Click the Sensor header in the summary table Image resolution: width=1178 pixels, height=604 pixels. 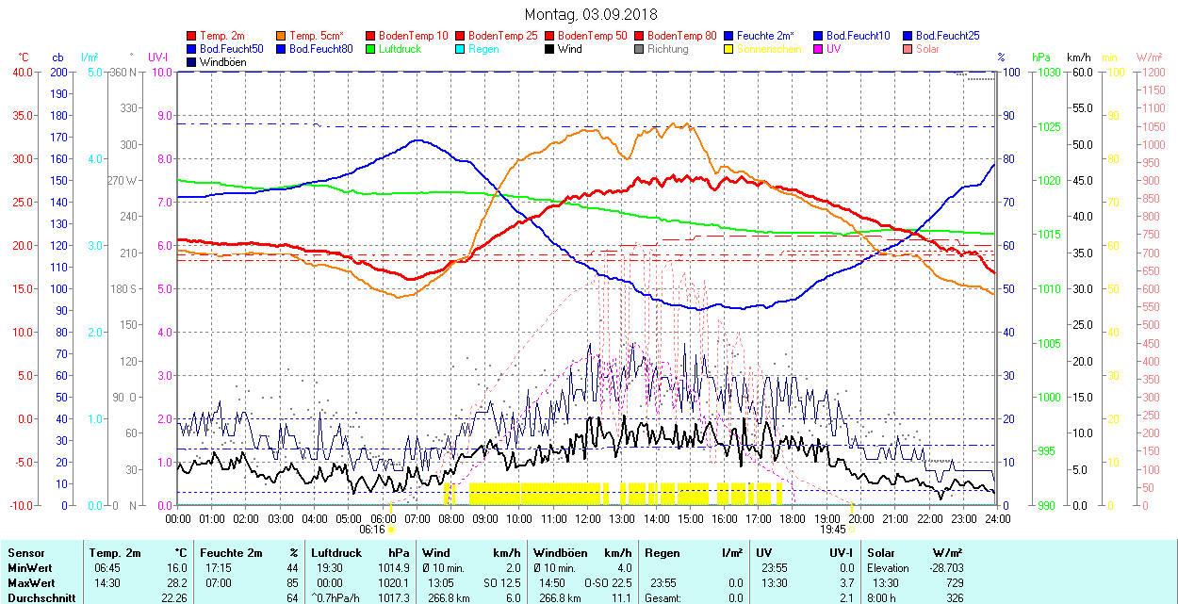click(x=26, y=553)
